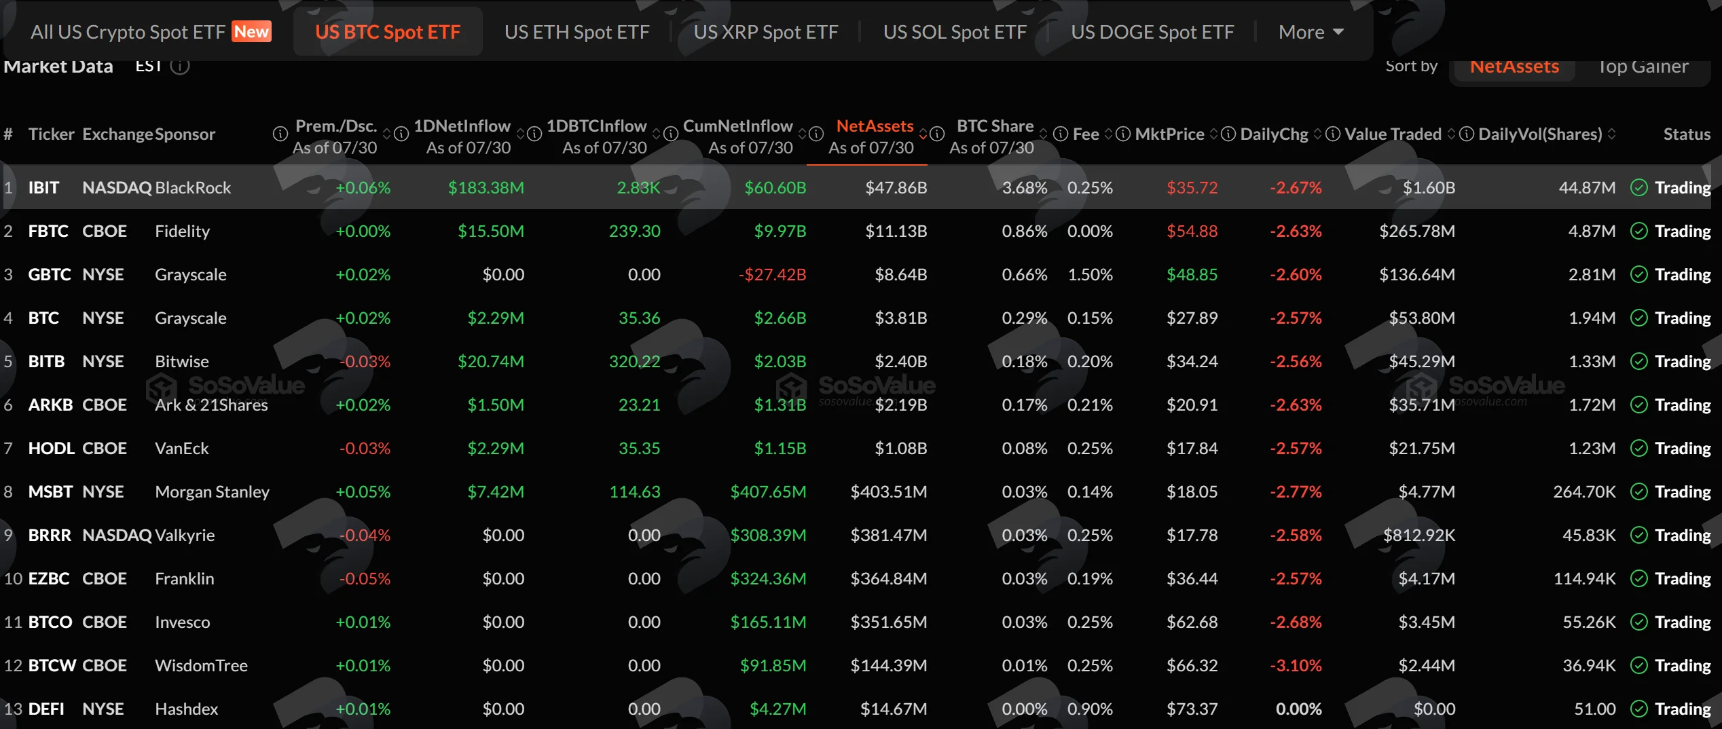Open the EST timezone info icon
This screenshot has height=729, width=1722.
(179, 66)
